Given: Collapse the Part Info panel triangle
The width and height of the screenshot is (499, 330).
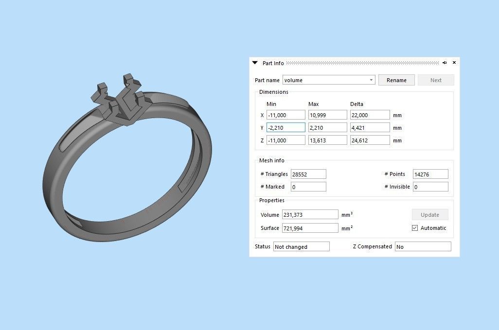Looking at the screenshot, I should pos(255,63).
